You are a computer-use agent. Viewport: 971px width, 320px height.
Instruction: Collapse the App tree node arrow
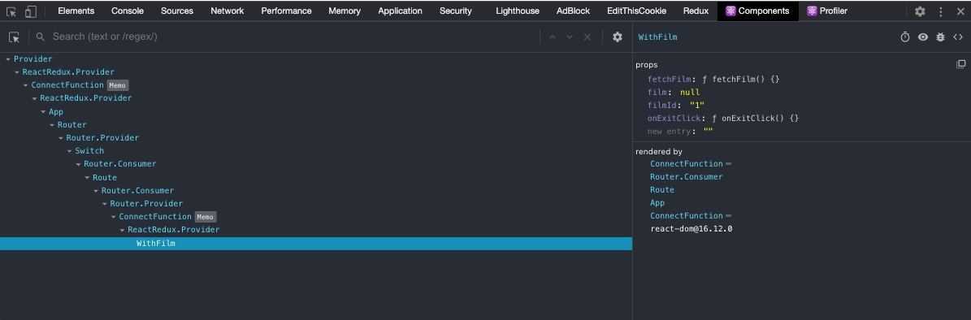(44, 112)
